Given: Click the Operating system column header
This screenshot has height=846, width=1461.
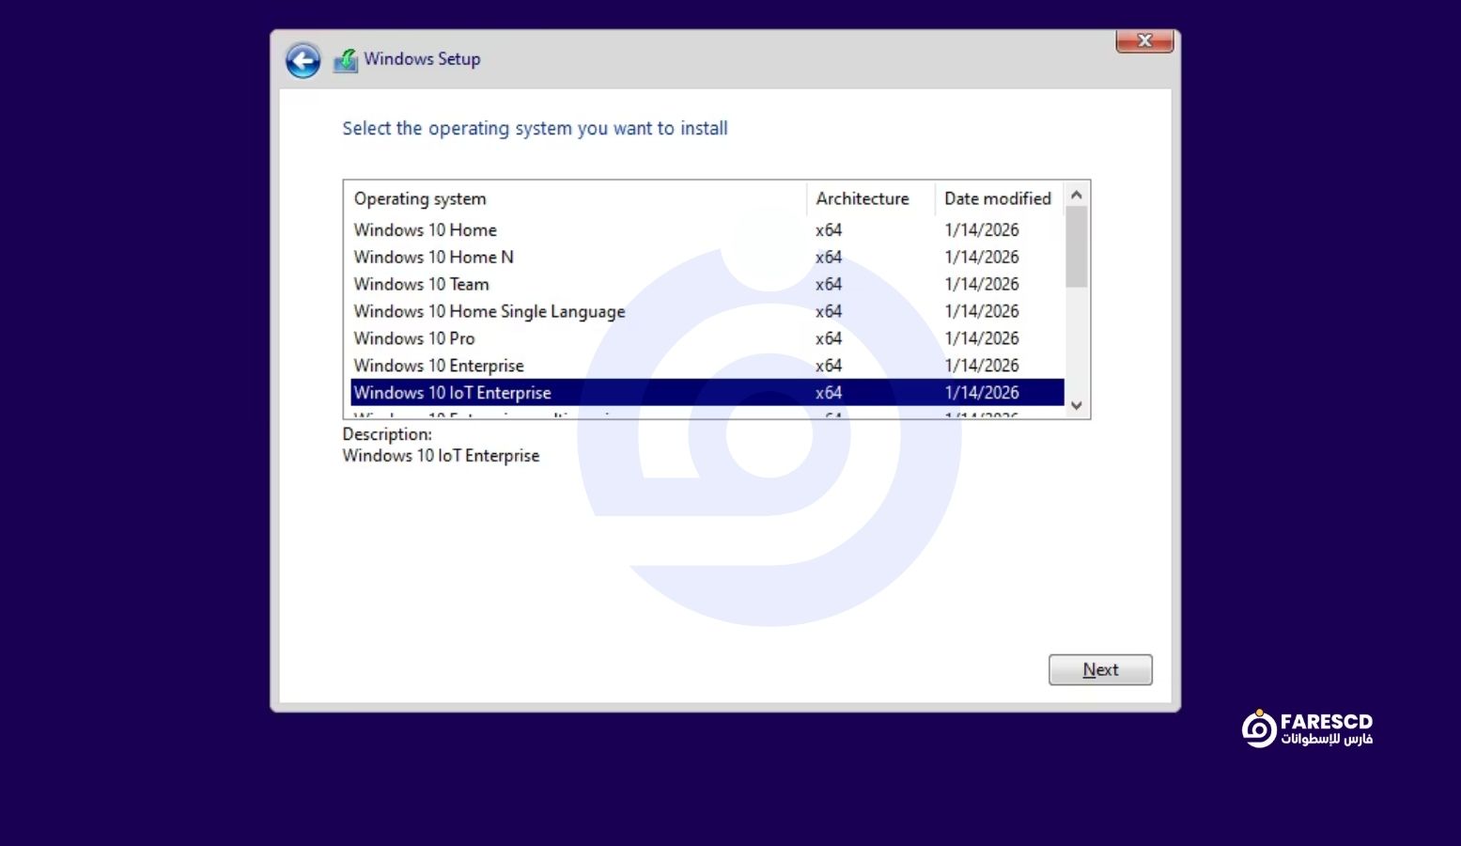Looking at the screenshot, I should (x=420, y=199).
